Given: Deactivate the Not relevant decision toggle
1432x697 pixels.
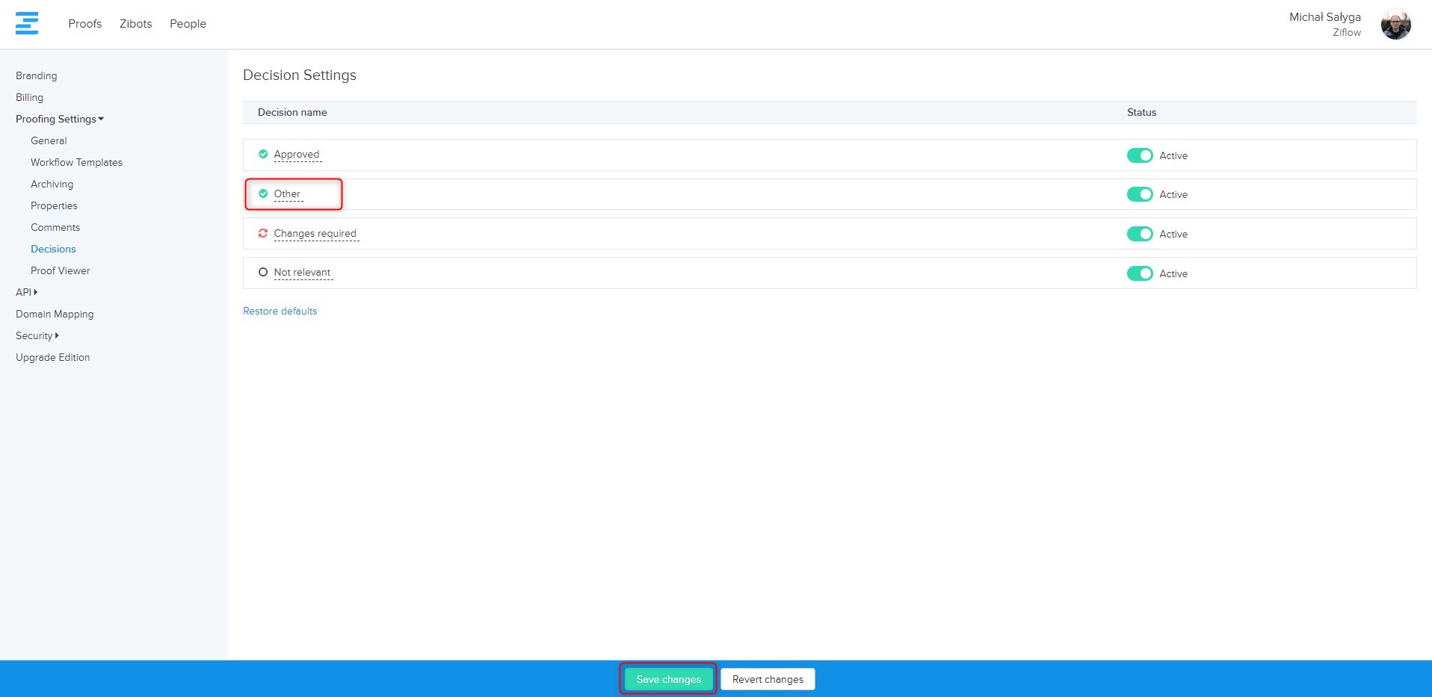Looking at the screenshot, I should (1139, 273).
